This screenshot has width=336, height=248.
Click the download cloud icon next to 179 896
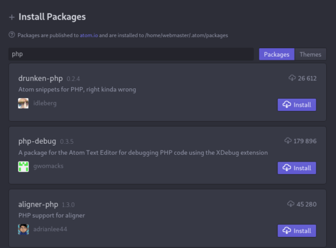288,141
